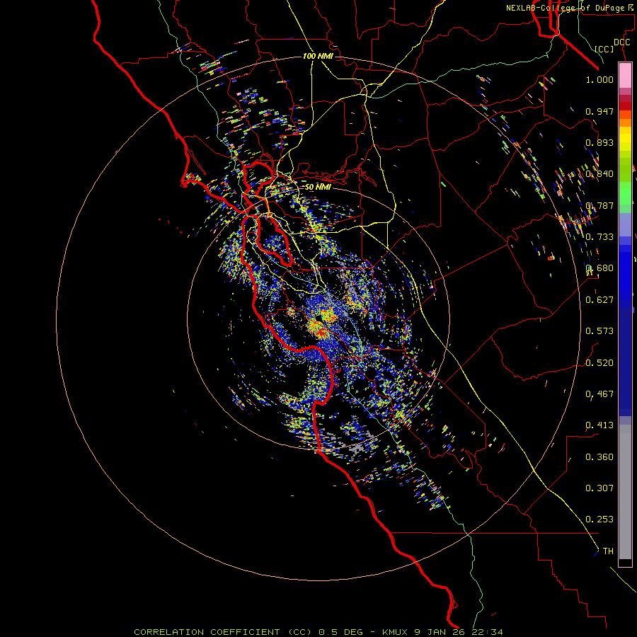The height and width of the screenshot is (637, 637).
Task: Select the 0.787 scale value
Action: coord(599,205)
